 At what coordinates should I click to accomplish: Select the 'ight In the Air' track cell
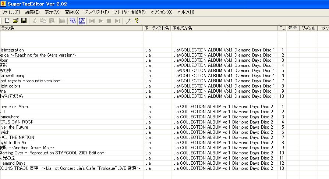click(71, 143)
